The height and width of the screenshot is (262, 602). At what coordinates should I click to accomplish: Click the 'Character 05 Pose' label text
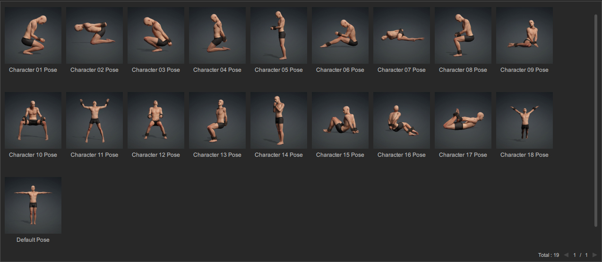(x=279, y=70)
